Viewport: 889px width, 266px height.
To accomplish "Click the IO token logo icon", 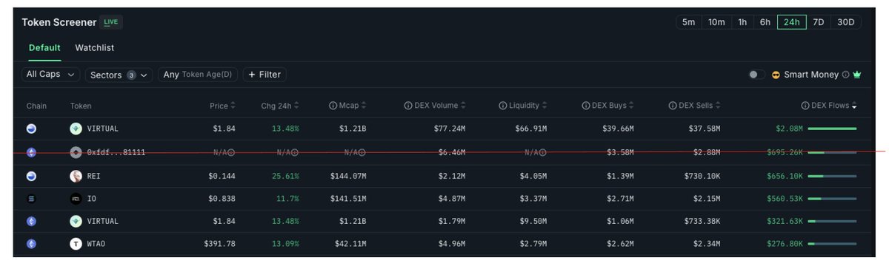I will [x=76, y=198].
